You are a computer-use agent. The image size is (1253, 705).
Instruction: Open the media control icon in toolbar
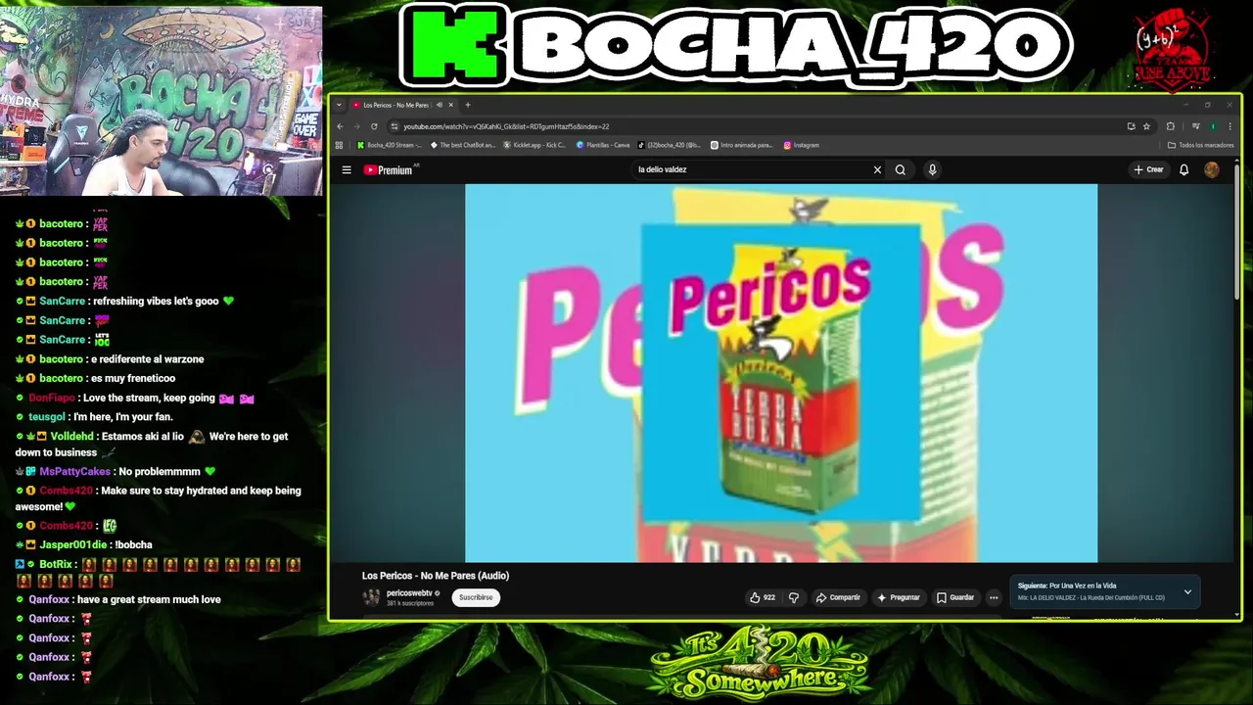pos(1195,126)
